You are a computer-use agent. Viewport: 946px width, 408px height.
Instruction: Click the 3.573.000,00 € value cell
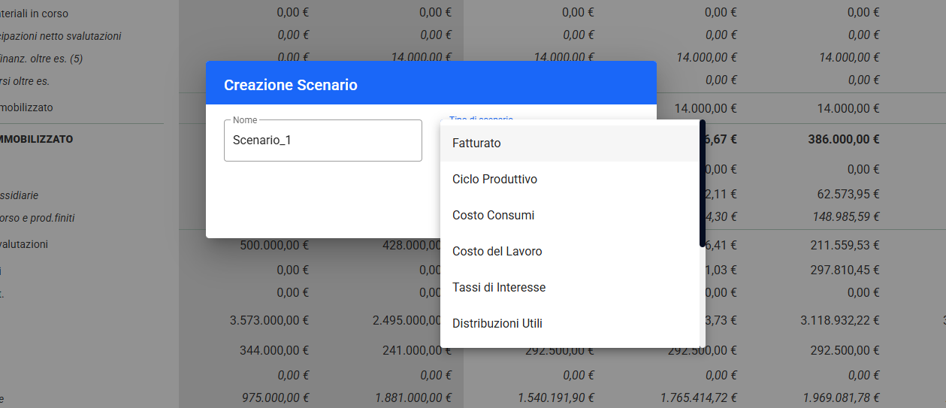[x=269, y=320]
